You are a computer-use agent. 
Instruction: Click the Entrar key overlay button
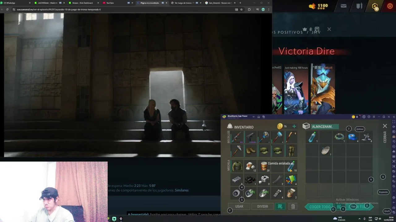coord(360,129)
